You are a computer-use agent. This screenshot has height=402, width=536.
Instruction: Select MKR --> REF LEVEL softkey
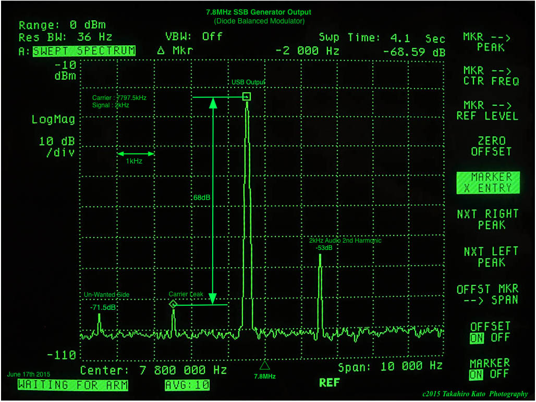(487, 111)
